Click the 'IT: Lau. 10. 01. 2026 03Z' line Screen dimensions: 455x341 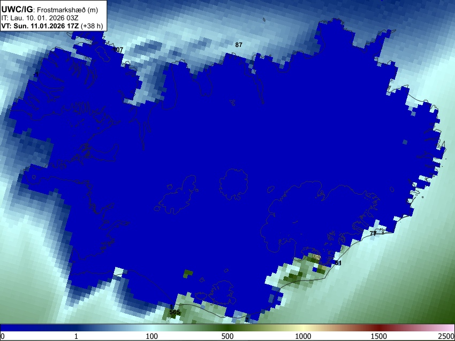point(40,18)
